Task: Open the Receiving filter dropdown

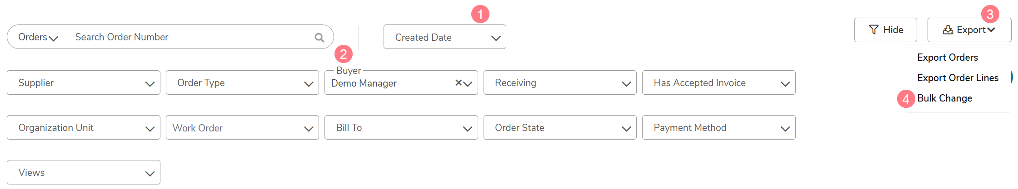Action: click(560, 83)
